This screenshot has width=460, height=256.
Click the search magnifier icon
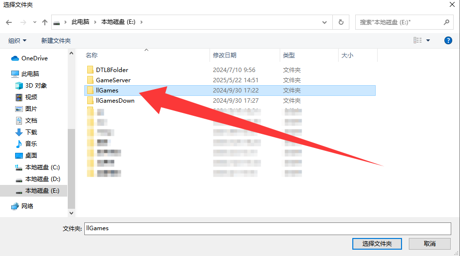coord(446,22)
